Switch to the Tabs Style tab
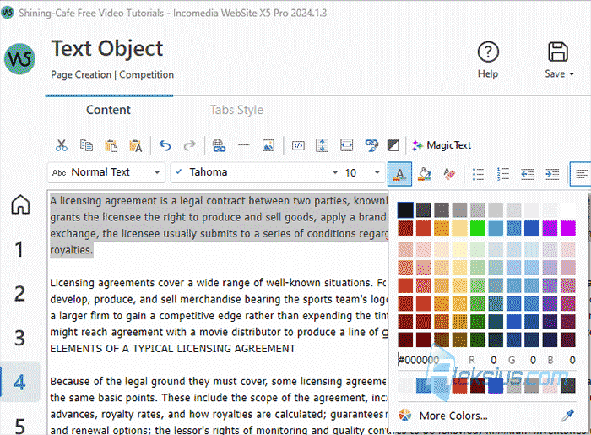This screenshot has height=435, width=591. point(236,110)
